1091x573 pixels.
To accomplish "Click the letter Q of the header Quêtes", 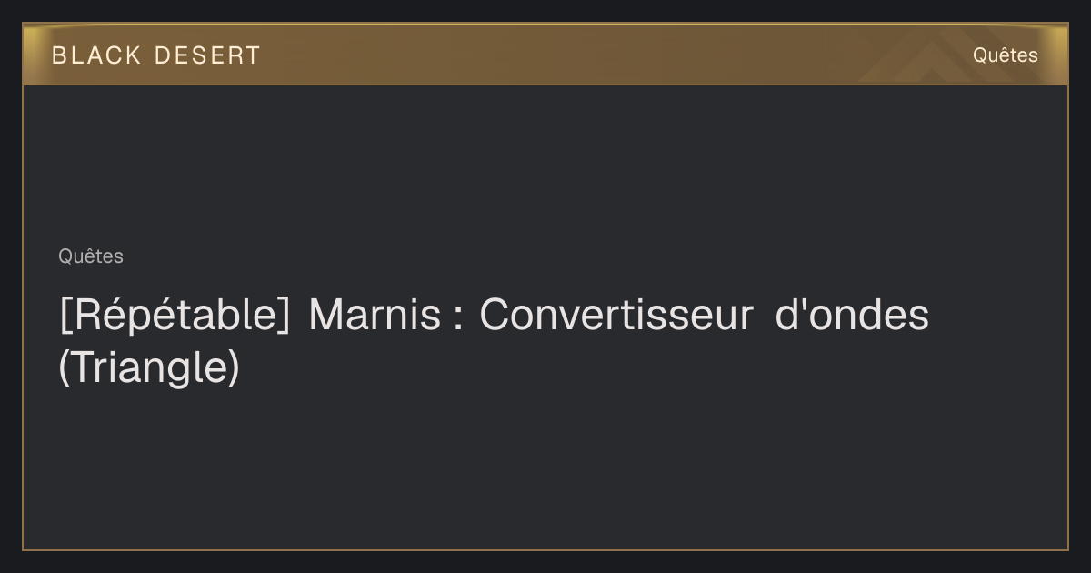I will point(980,55).
